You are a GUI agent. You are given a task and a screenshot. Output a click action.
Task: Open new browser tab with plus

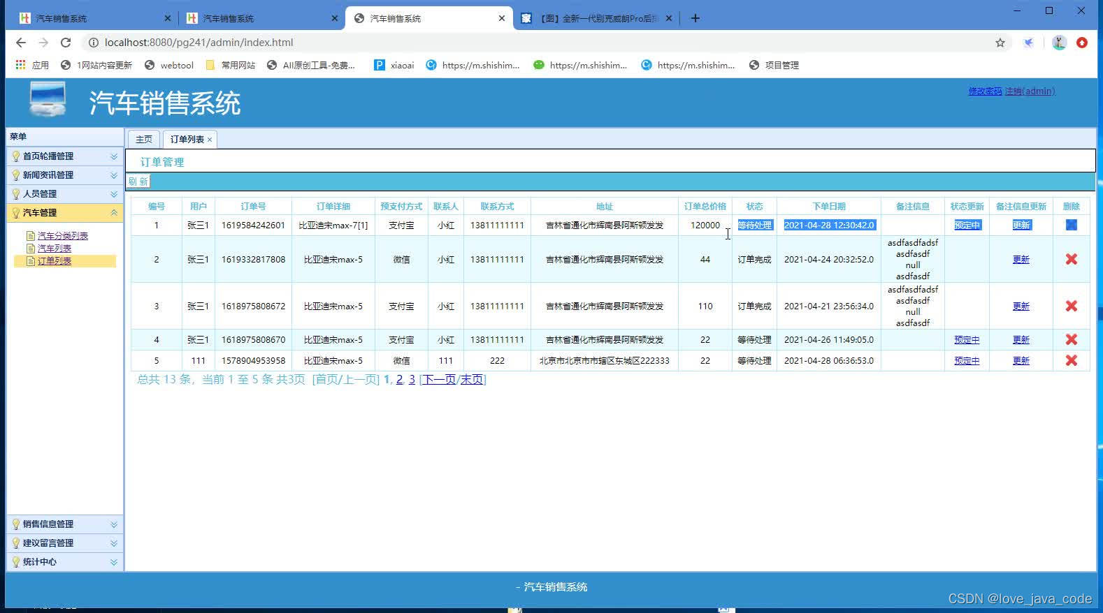coord(695,18)
